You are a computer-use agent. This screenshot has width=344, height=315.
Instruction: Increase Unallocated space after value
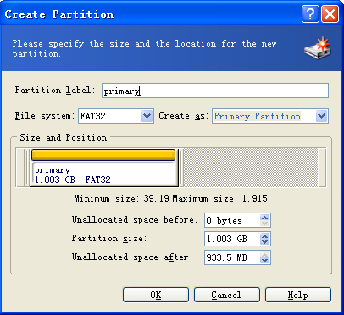coord(264,255)
